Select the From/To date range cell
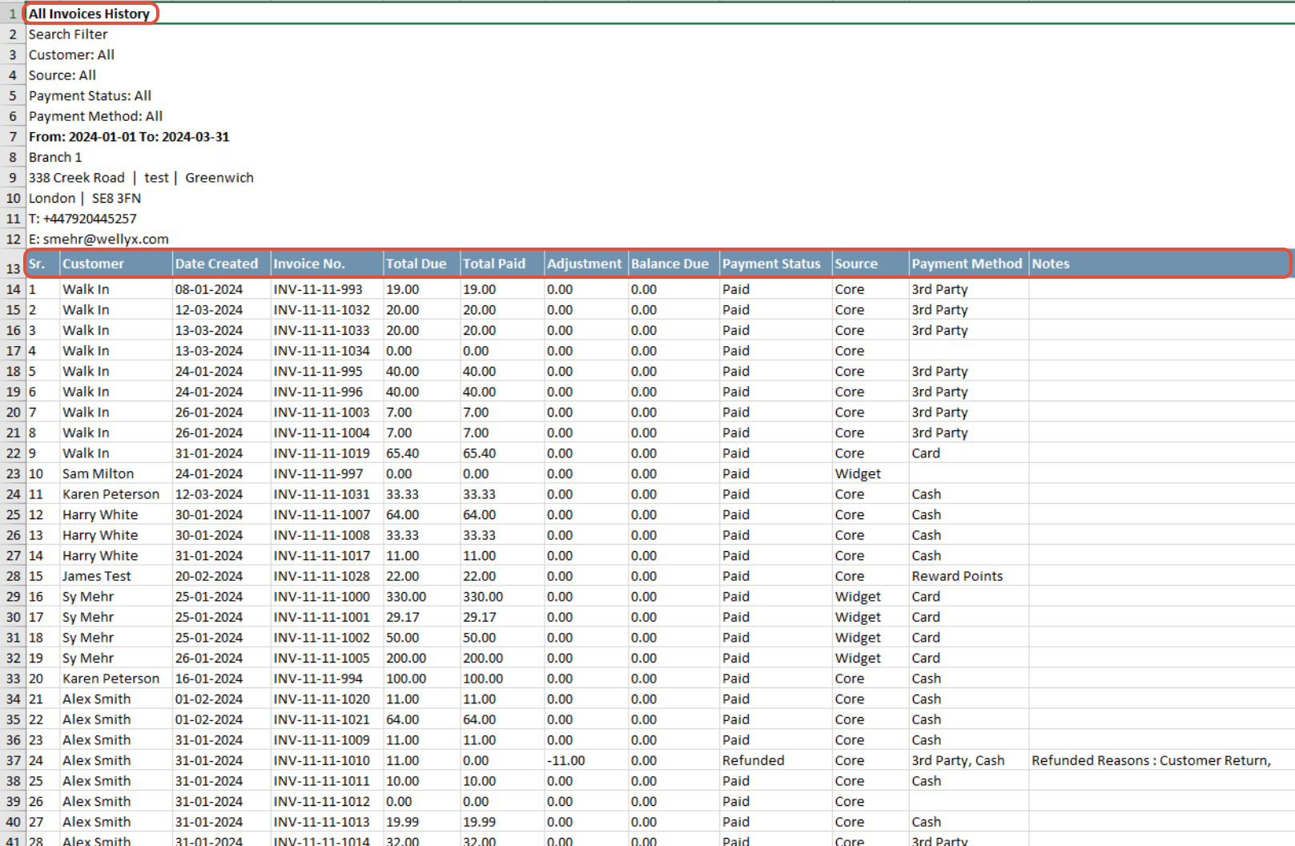 tap(129, 137)
